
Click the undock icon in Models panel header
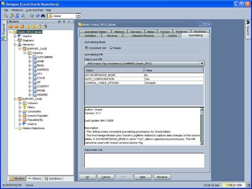tap(59, 21)
